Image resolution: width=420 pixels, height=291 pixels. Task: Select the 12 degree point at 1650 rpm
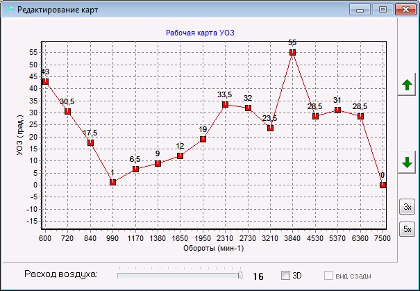point(180,156)
